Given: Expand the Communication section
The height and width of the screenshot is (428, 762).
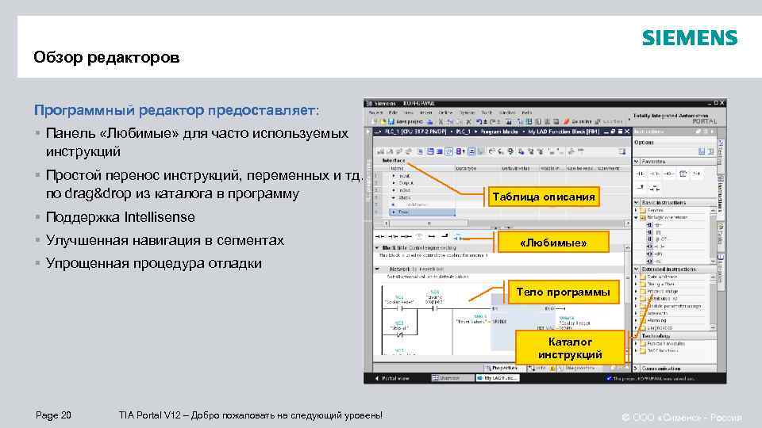Looking at the screenshot, I should (635, 368).
